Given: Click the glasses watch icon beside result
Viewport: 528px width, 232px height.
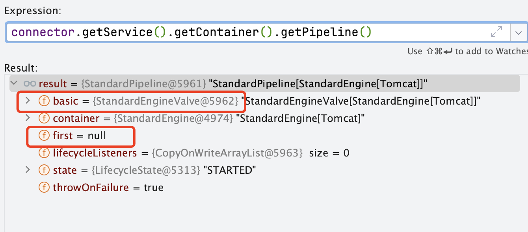Looking at the screenshot, I should (x=30, y=83).
